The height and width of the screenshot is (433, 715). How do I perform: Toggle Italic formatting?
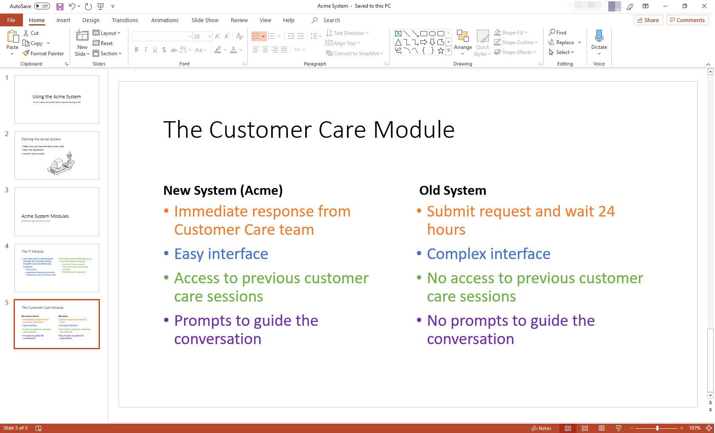tap(146, 50)
